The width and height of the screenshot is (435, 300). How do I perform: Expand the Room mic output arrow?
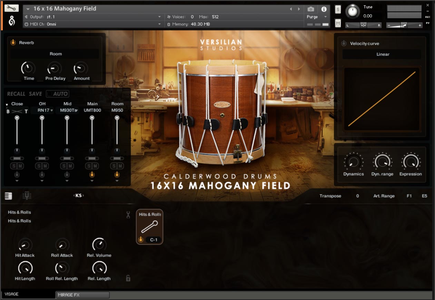click(117, 181)
